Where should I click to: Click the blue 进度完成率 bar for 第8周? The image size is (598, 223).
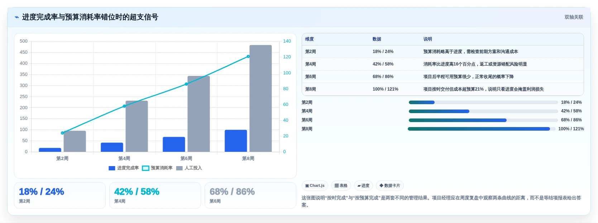point(236,141)
